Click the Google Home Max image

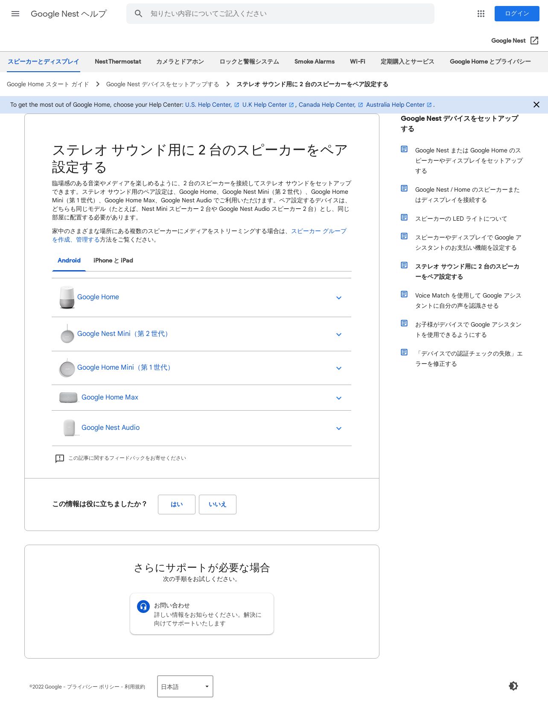click(68, 397)
